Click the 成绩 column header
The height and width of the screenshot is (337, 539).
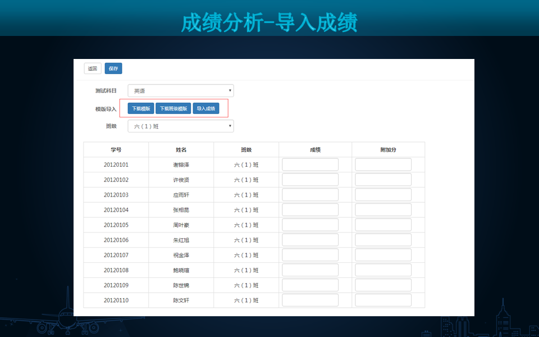315,149
